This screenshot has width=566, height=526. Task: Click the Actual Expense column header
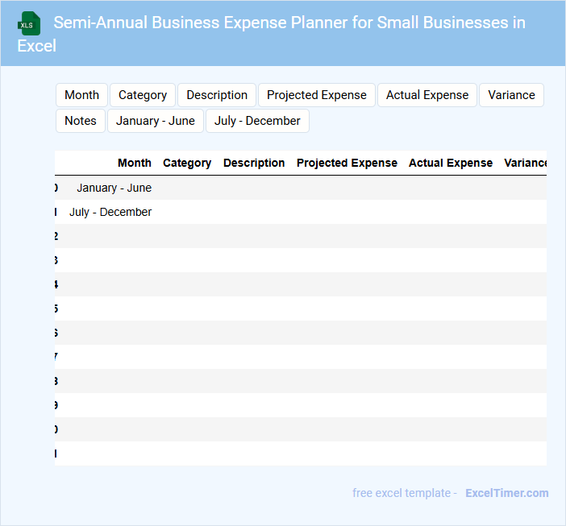(x=450, y=163)
